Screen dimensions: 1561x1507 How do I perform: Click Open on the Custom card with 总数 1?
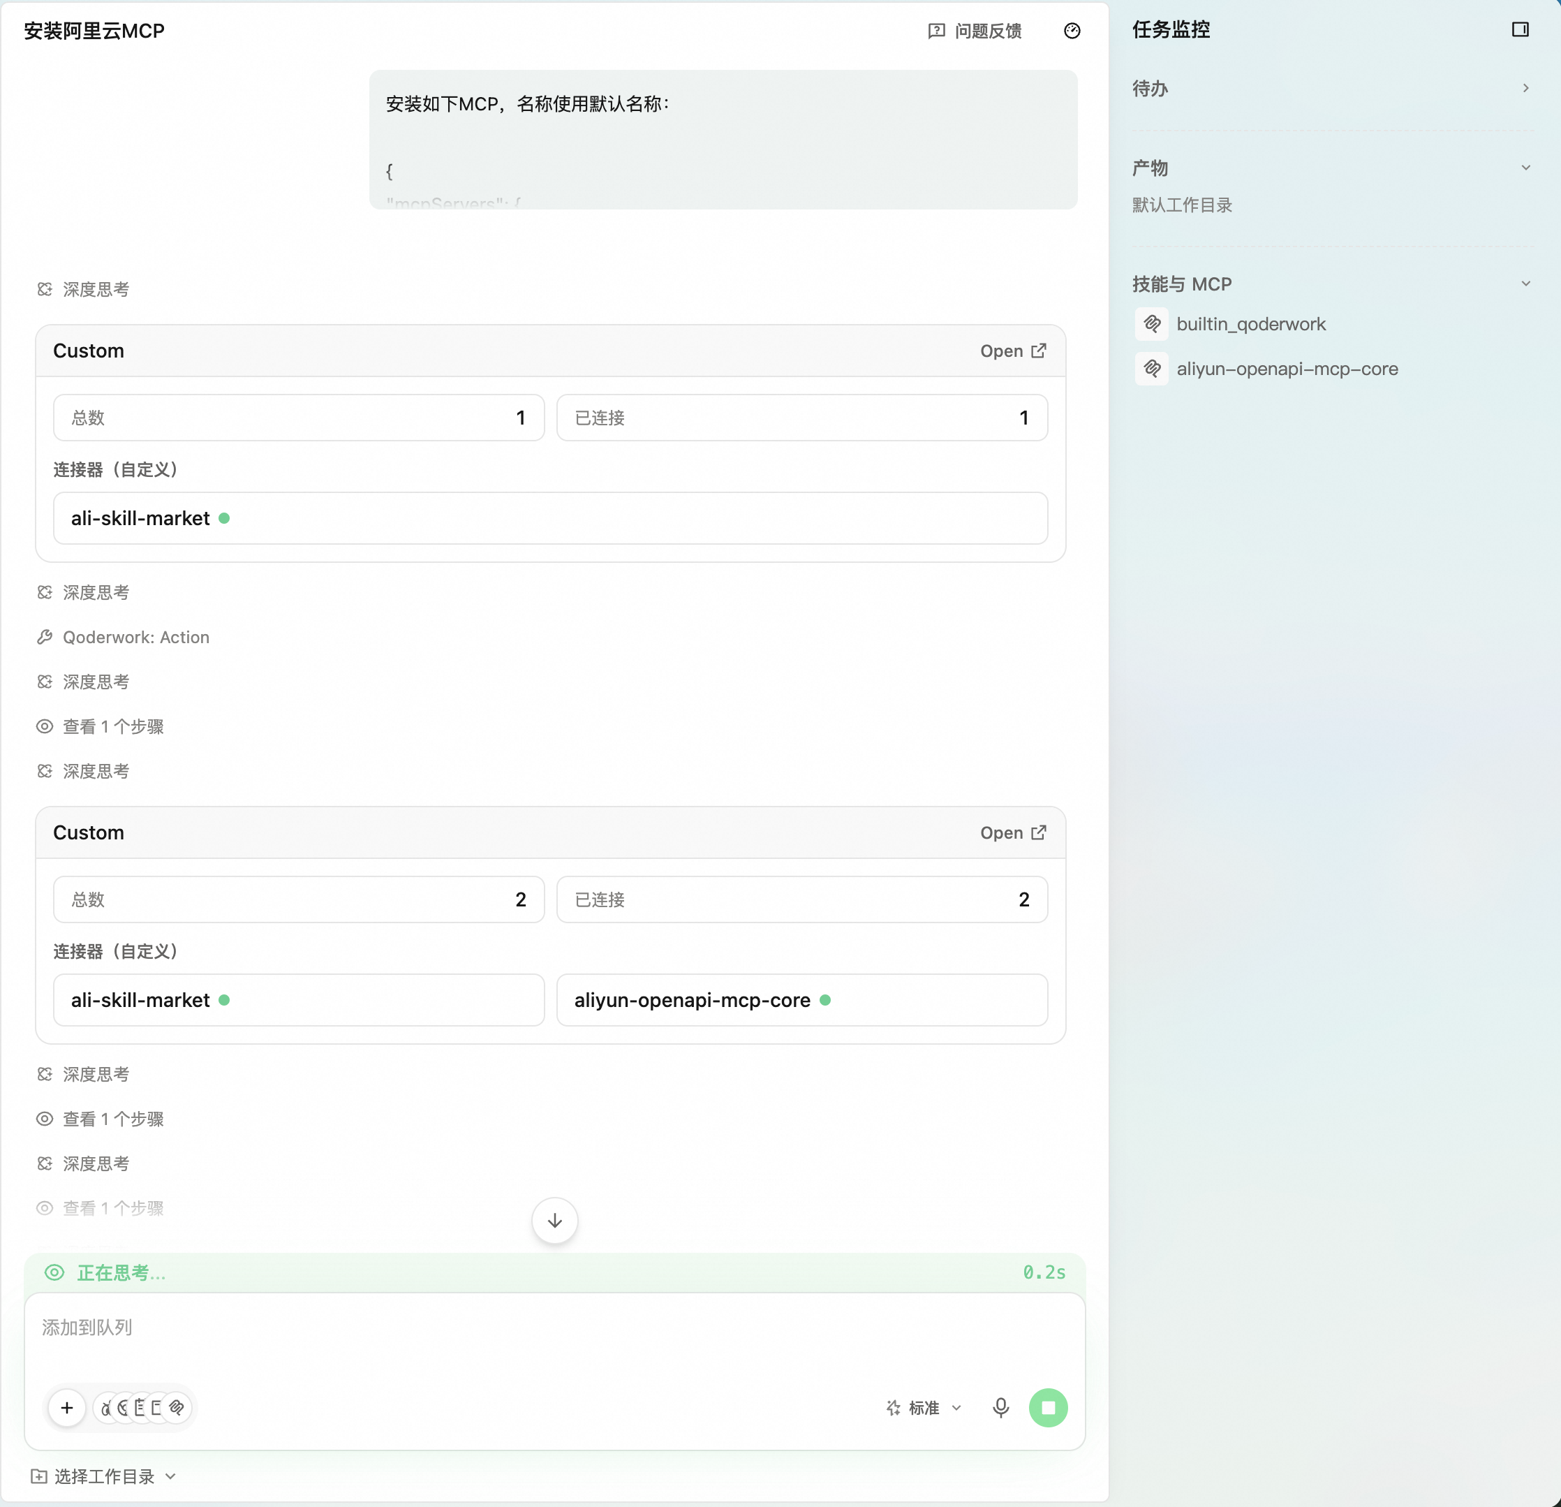pos(1013,351)
